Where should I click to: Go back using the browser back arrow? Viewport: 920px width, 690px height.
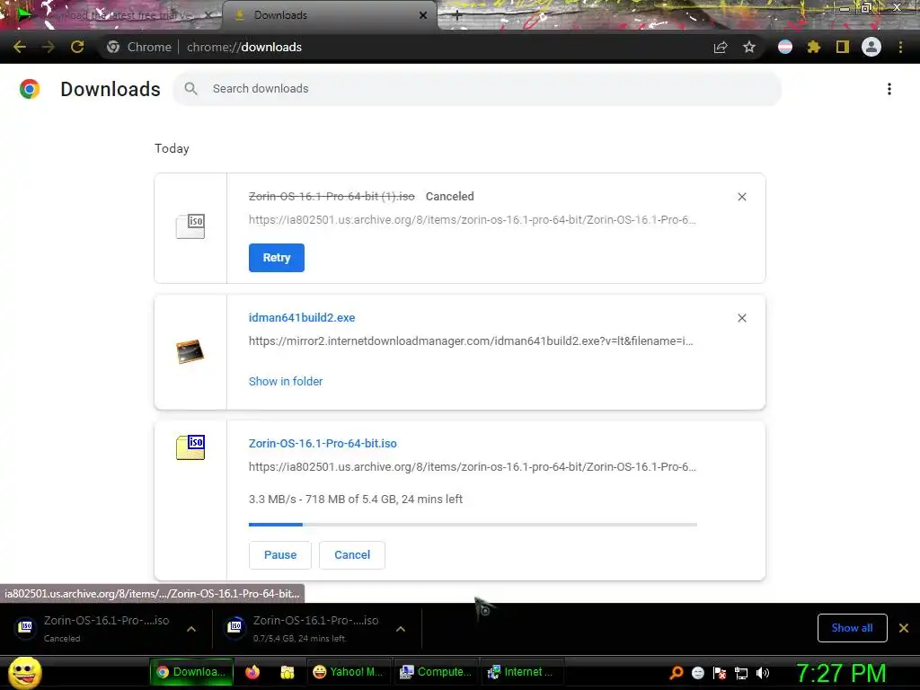20,47
